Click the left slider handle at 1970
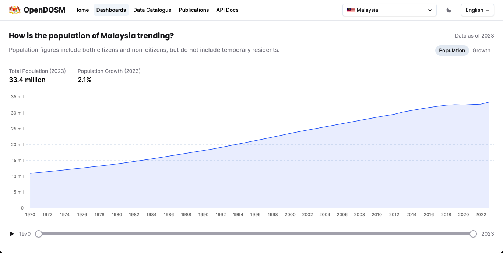The image size is (503, 253). [39, 234]
